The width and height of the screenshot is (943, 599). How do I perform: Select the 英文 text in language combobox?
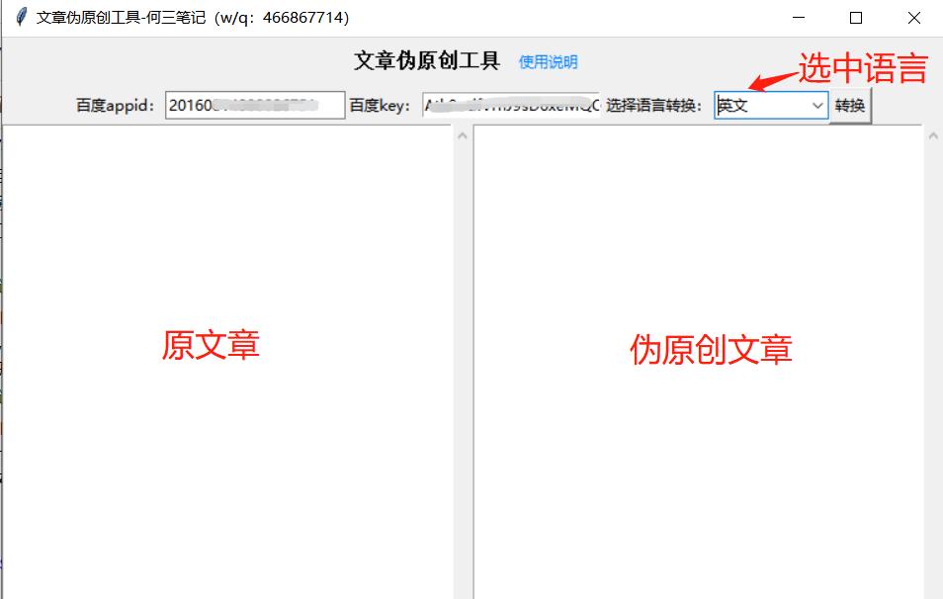[x=733, y=106]
